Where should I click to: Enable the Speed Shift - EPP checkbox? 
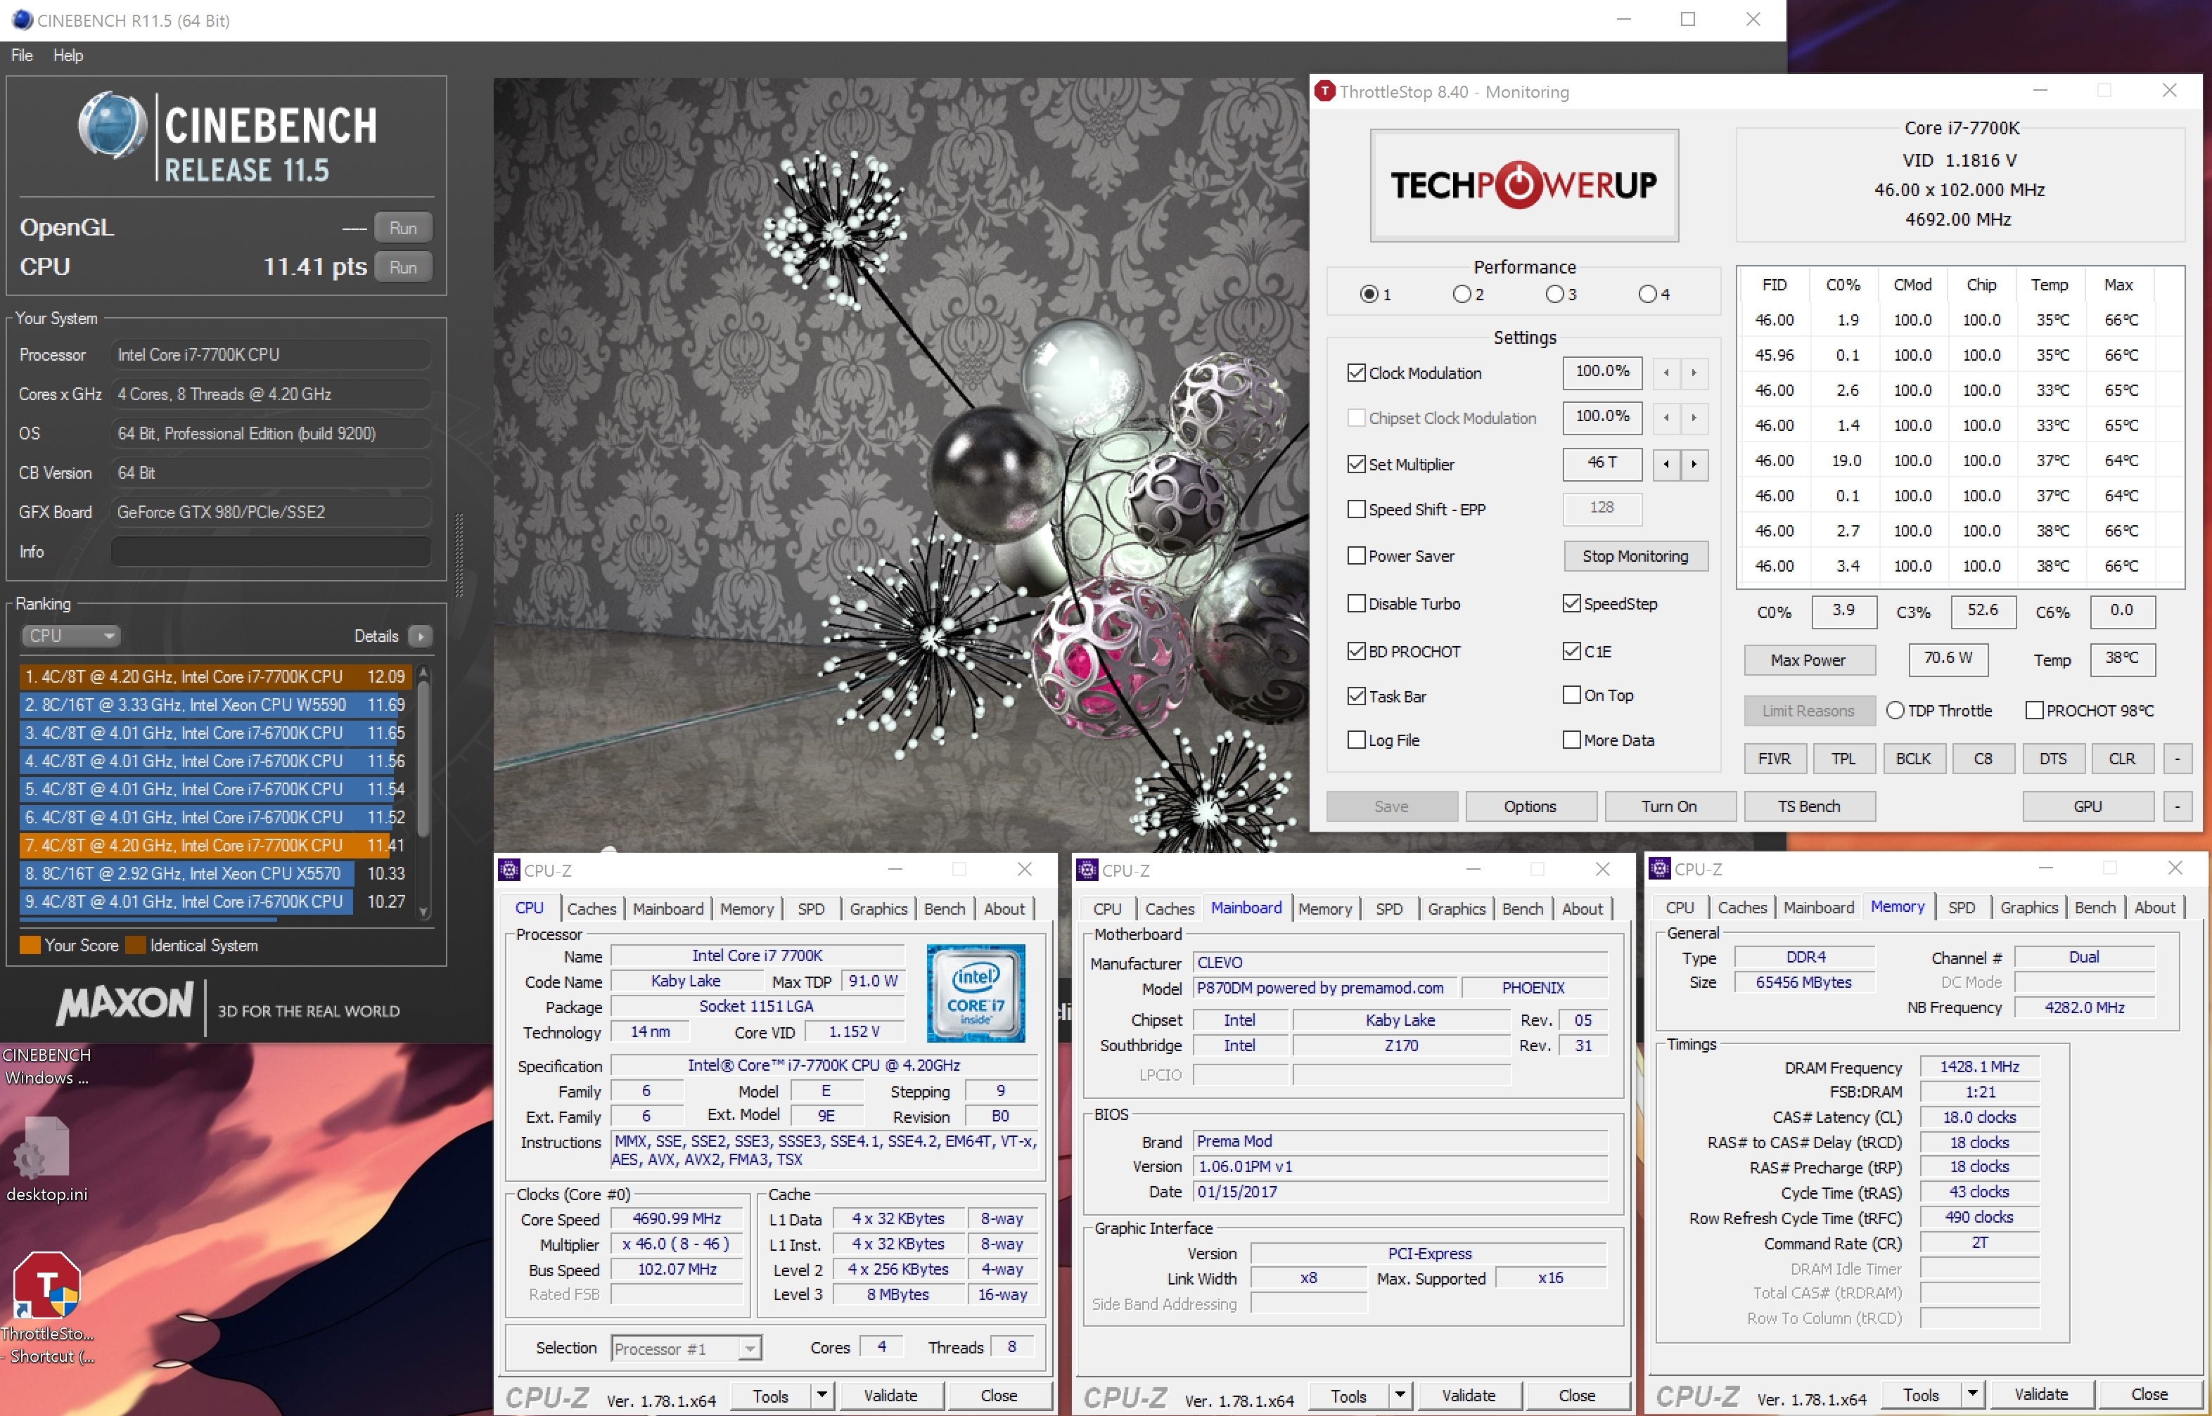[1356, 510]
